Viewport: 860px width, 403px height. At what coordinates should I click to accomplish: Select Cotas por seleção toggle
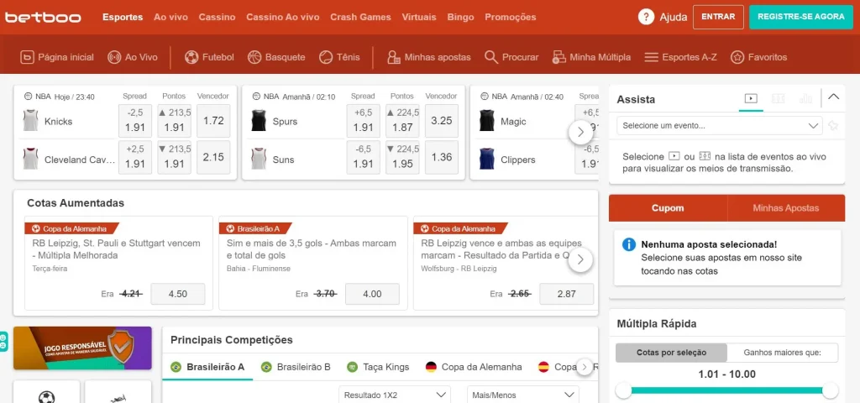[x=671, y=353]
